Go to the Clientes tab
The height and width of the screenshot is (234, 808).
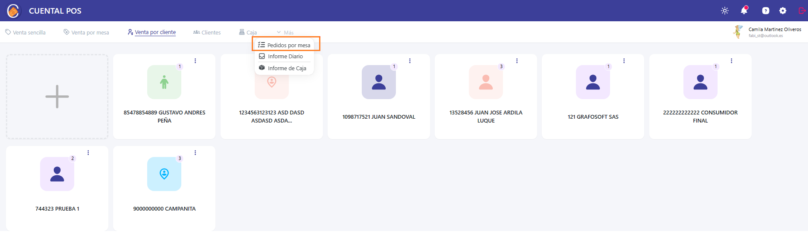tap(207, 32)
